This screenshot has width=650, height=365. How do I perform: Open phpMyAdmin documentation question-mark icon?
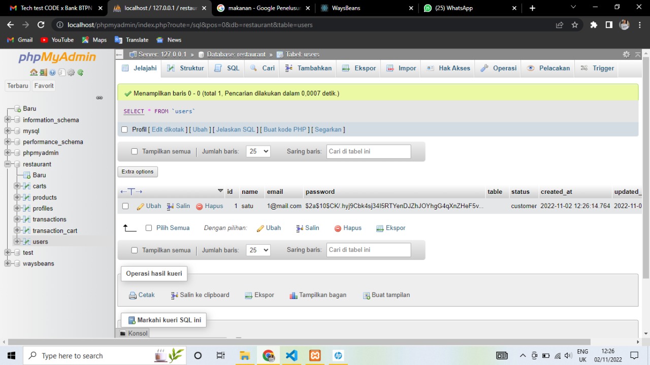[x=52, y=72]
